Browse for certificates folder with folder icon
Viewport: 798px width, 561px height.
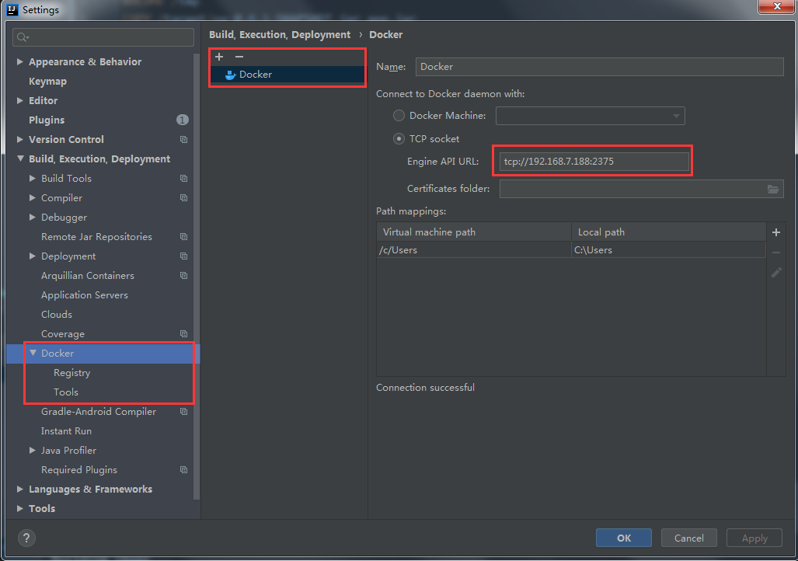(773, 189)
